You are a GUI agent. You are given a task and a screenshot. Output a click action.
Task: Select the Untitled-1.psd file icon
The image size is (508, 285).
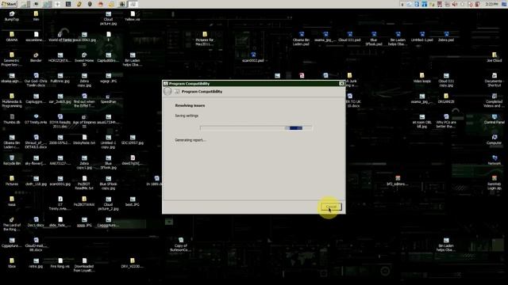click(421, 37)
